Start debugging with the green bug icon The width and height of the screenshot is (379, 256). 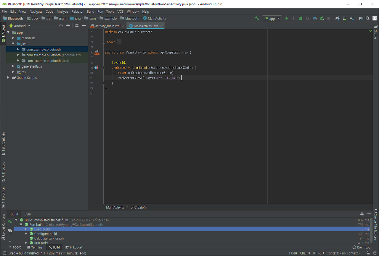click(x=301, y=18)
